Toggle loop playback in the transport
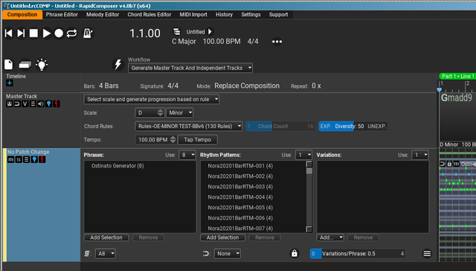 point(71,34)
